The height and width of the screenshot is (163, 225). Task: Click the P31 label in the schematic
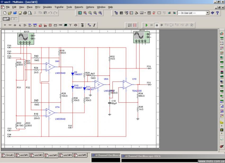click(x=19, y=87)
